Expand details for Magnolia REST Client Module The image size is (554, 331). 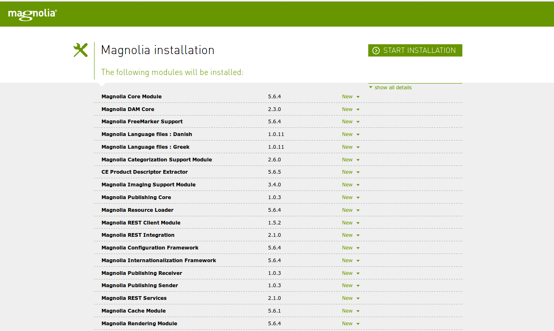351,223
